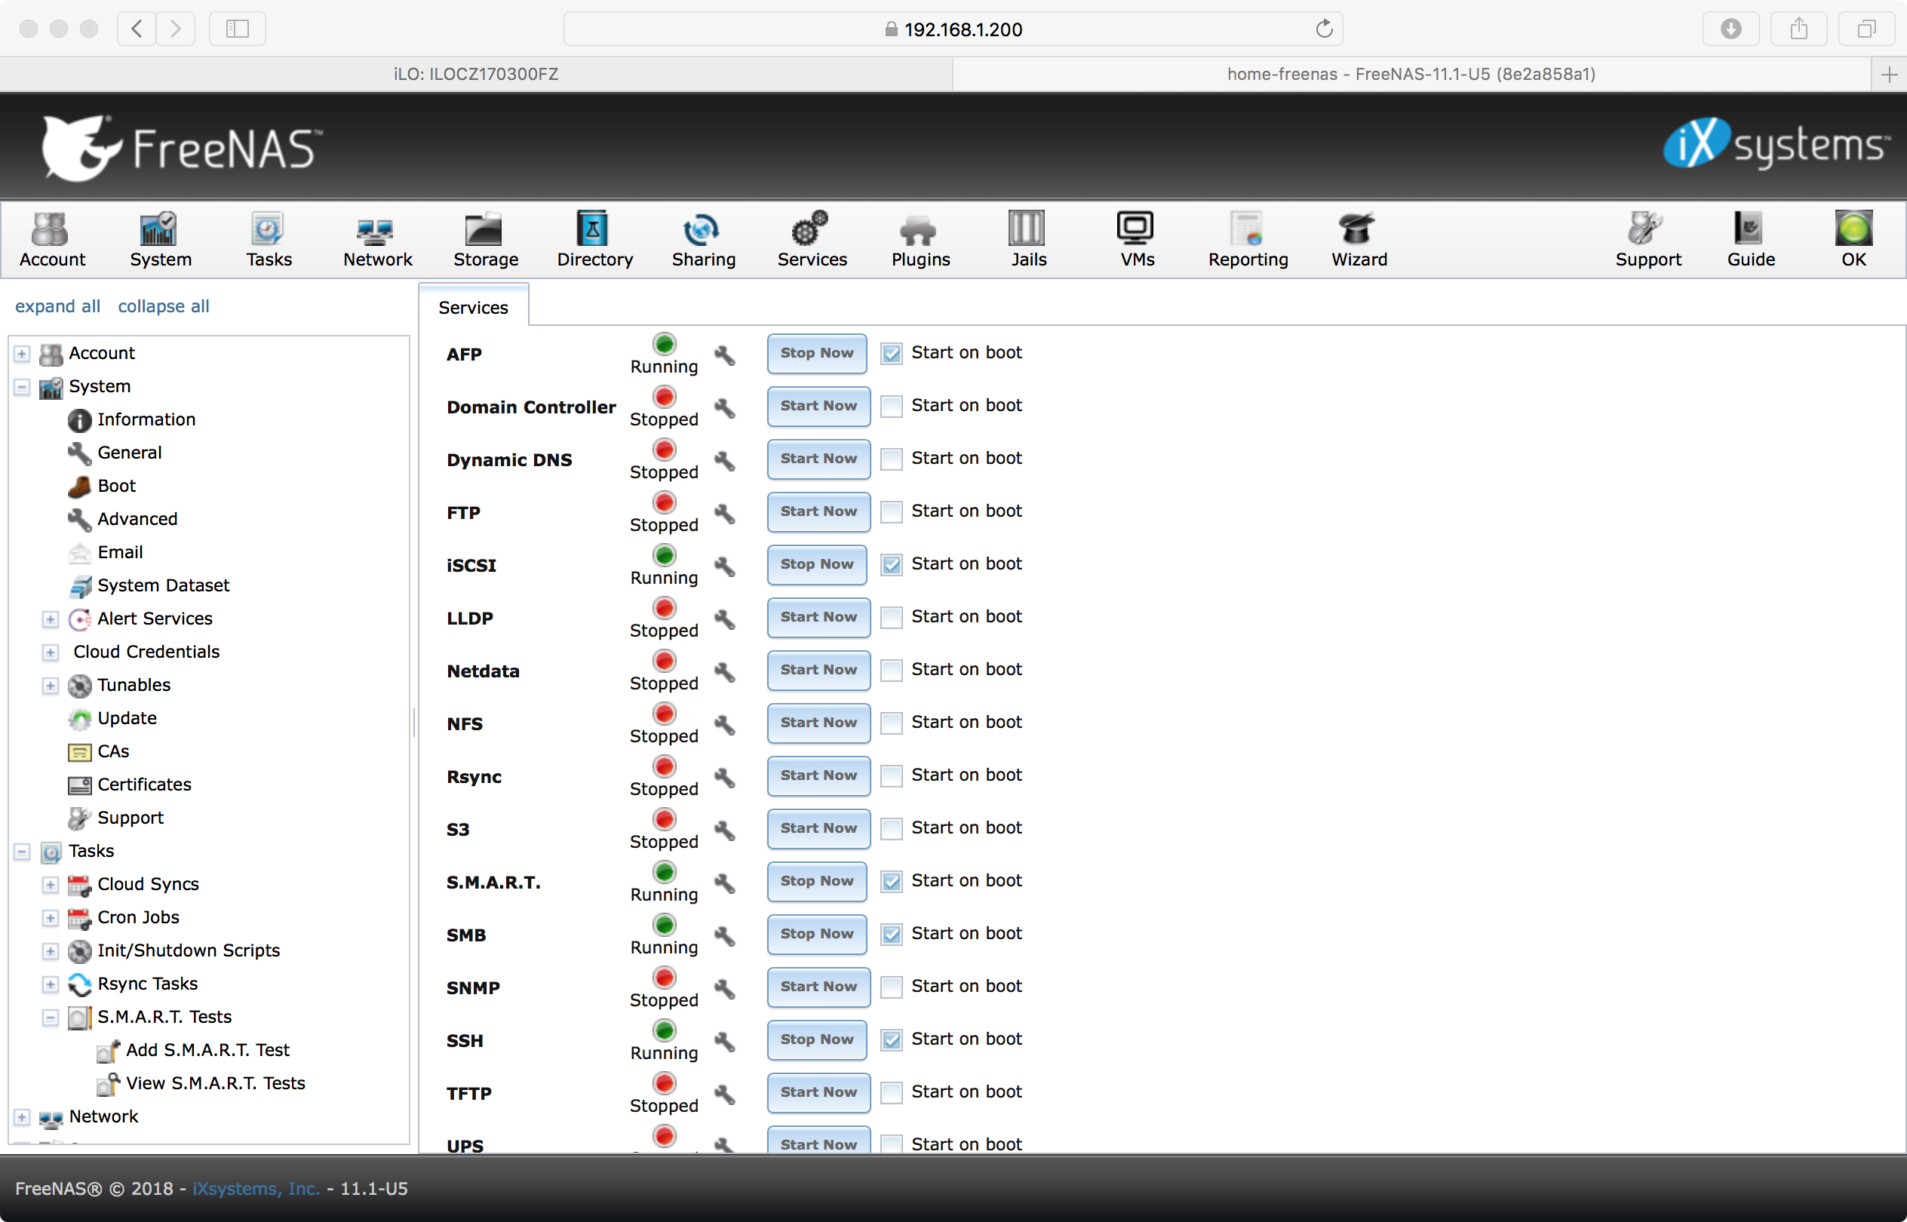The width and height of the screenshot is (1907, 1222).
Task: Open a new Safari tab
Action: pos(1889,75)
